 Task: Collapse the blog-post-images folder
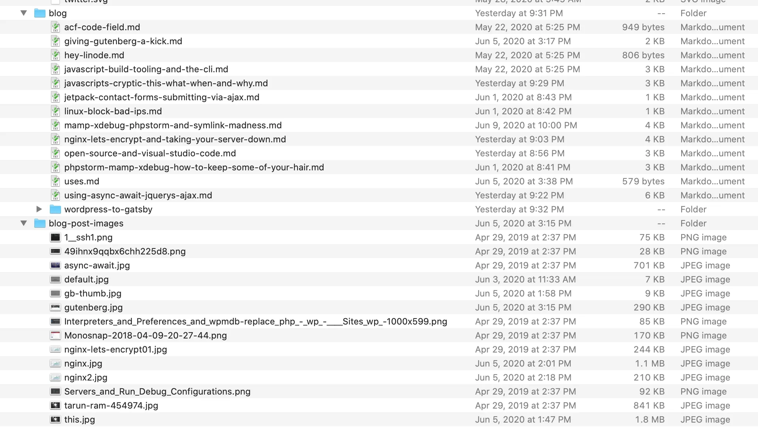(24, 223)
